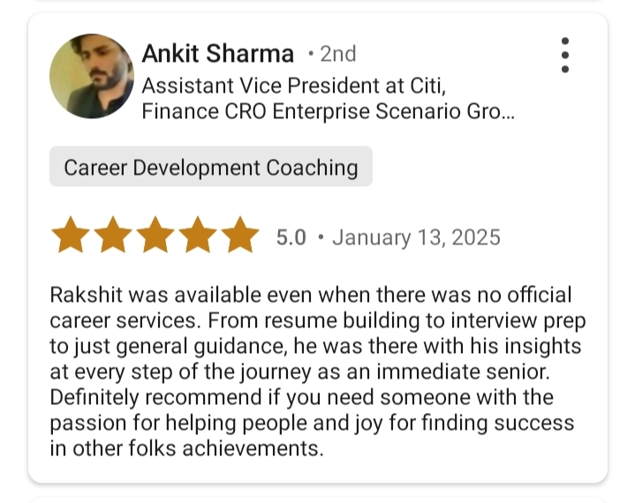Click the word Citi in the headline
Image resolution: width=635 pixels, height=503 pixels.
point(426,86)
